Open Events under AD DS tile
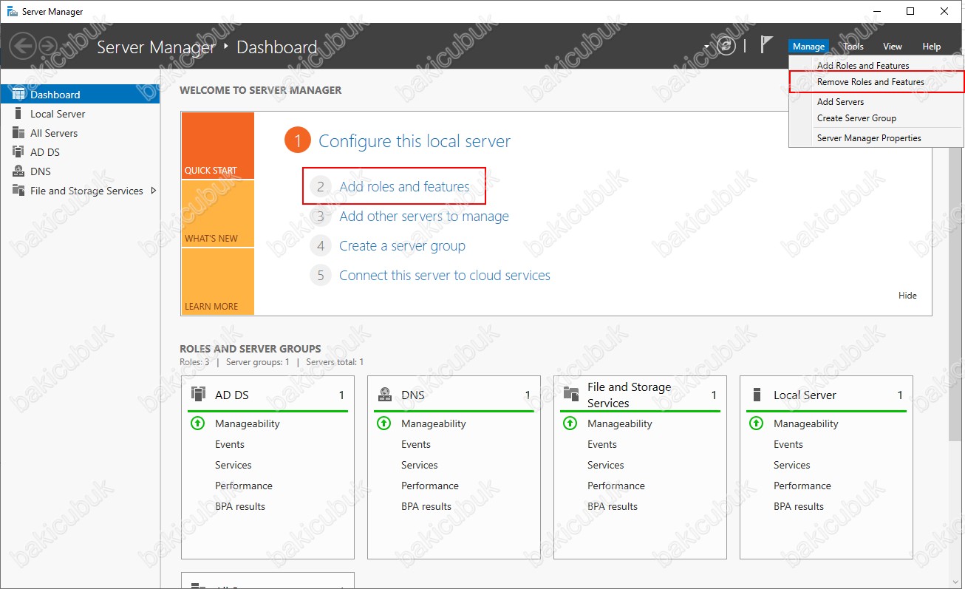Screen dimensions: 965x589 click(x=230, y=444)
